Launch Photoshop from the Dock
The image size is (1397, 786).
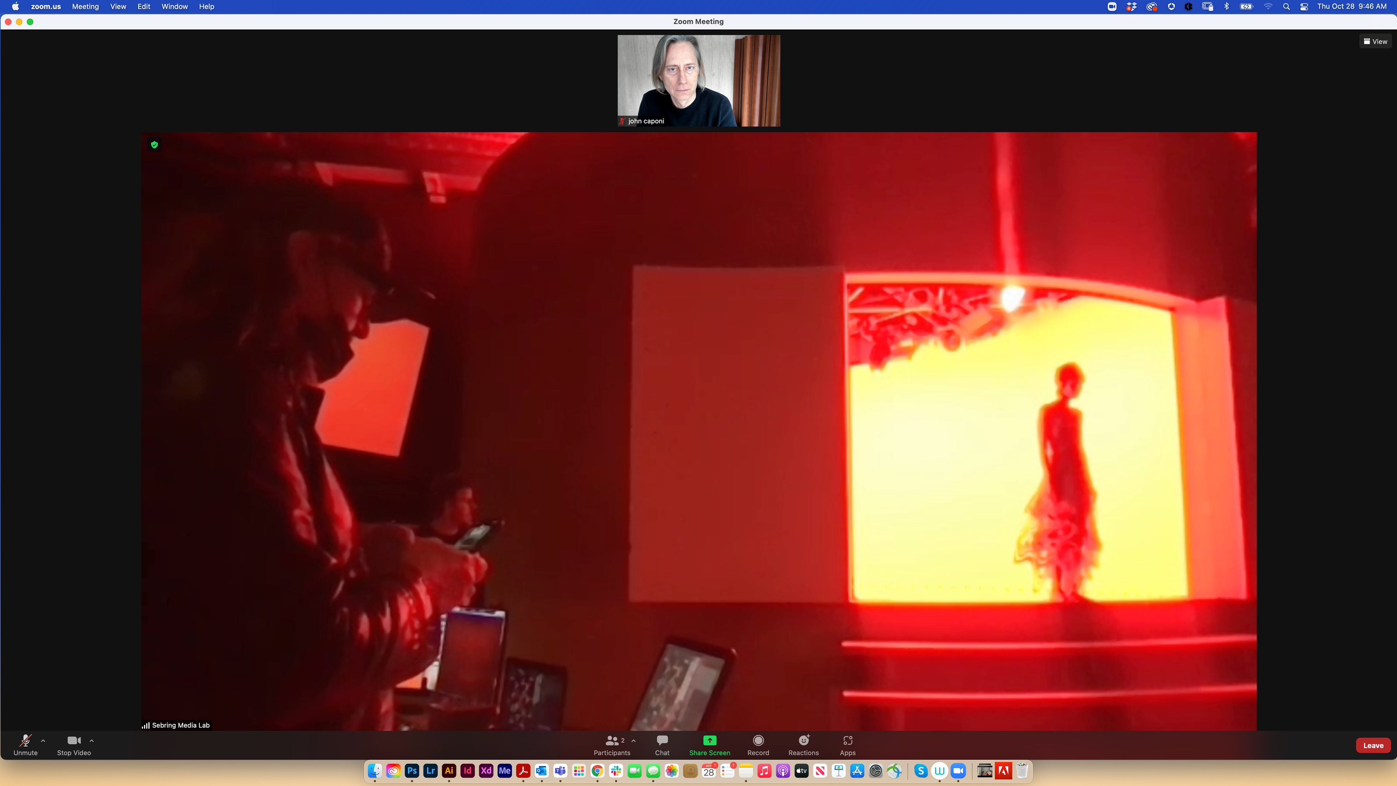click(x=412, y=770)
